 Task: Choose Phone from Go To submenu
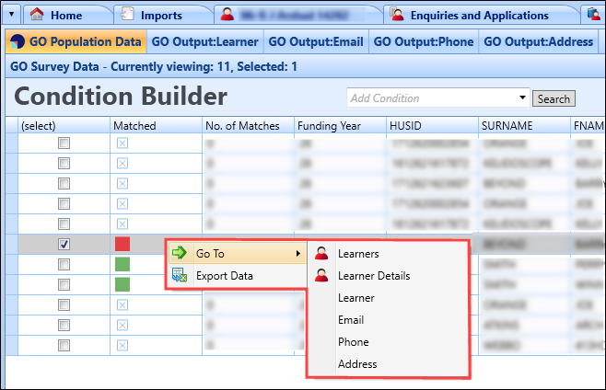coord(389,342)
